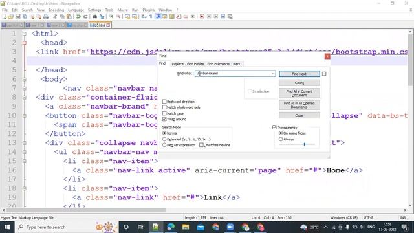
Task: Collapse the head fold marker on line 2
Action: [25, 43]
